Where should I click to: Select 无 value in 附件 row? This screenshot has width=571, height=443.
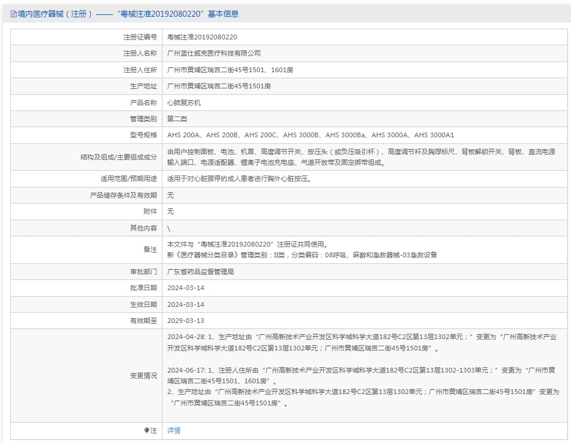tap(170, 211)
